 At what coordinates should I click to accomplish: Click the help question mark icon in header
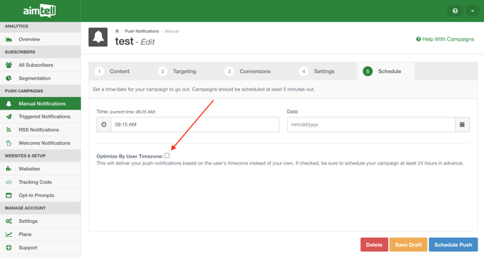click(455, 11)
